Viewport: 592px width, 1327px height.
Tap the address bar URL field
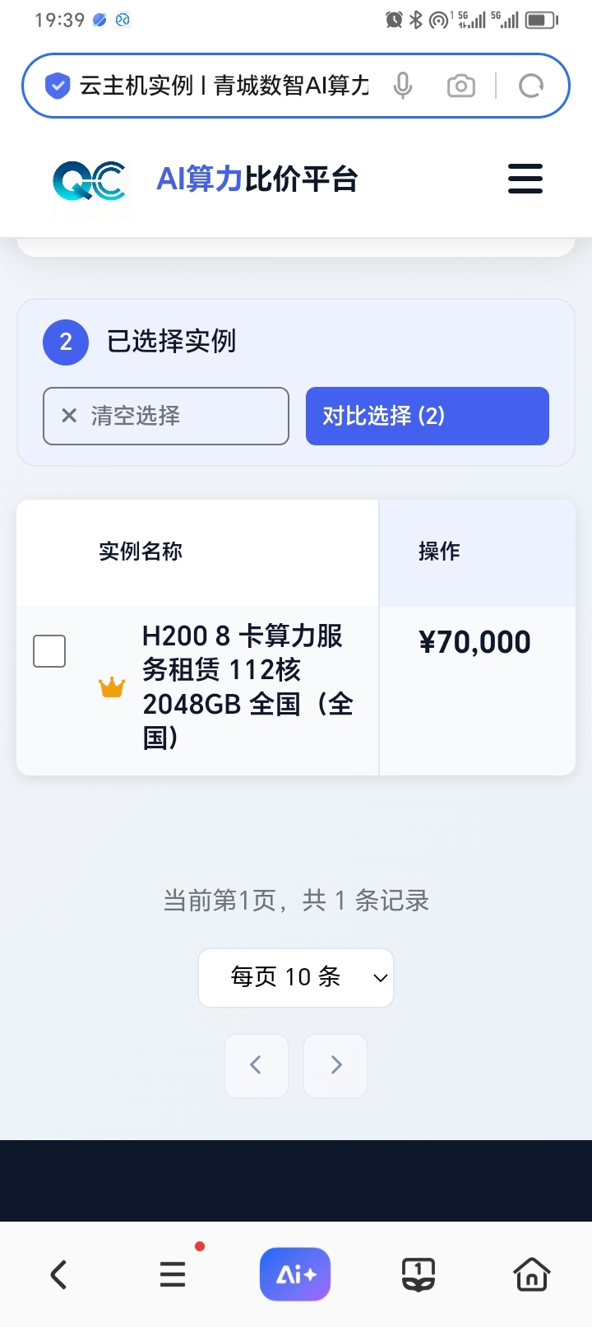[x=224, y=86]
